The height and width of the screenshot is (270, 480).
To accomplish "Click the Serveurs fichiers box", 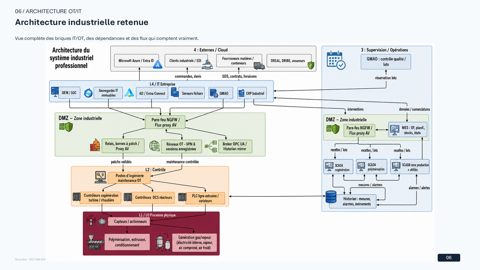I will pyautogui.click(x=191, y=93).
